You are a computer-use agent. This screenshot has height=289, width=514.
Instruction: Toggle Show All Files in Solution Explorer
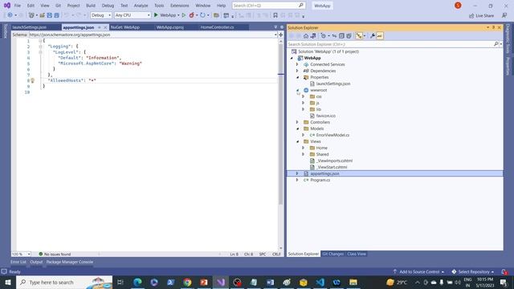349,36
